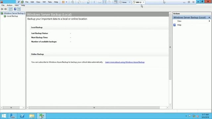Click the network tray icon
The height and width of the screenshot is (119, 212).
(193, 116)
